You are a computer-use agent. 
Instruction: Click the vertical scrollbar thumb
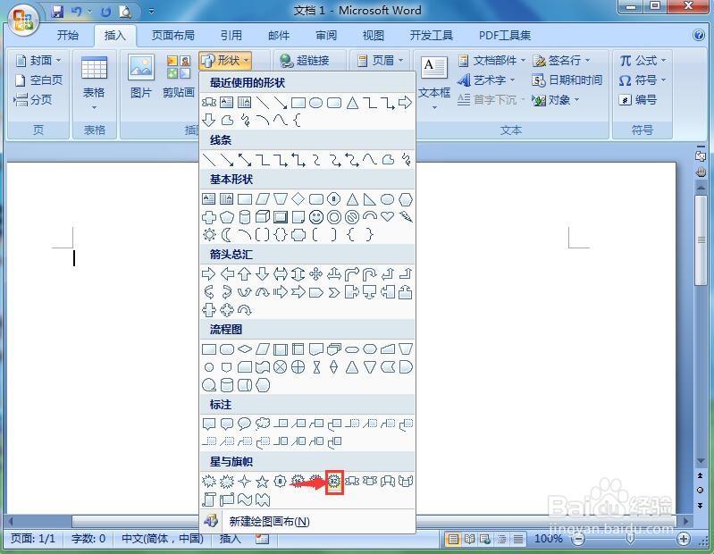coord(701,239)
